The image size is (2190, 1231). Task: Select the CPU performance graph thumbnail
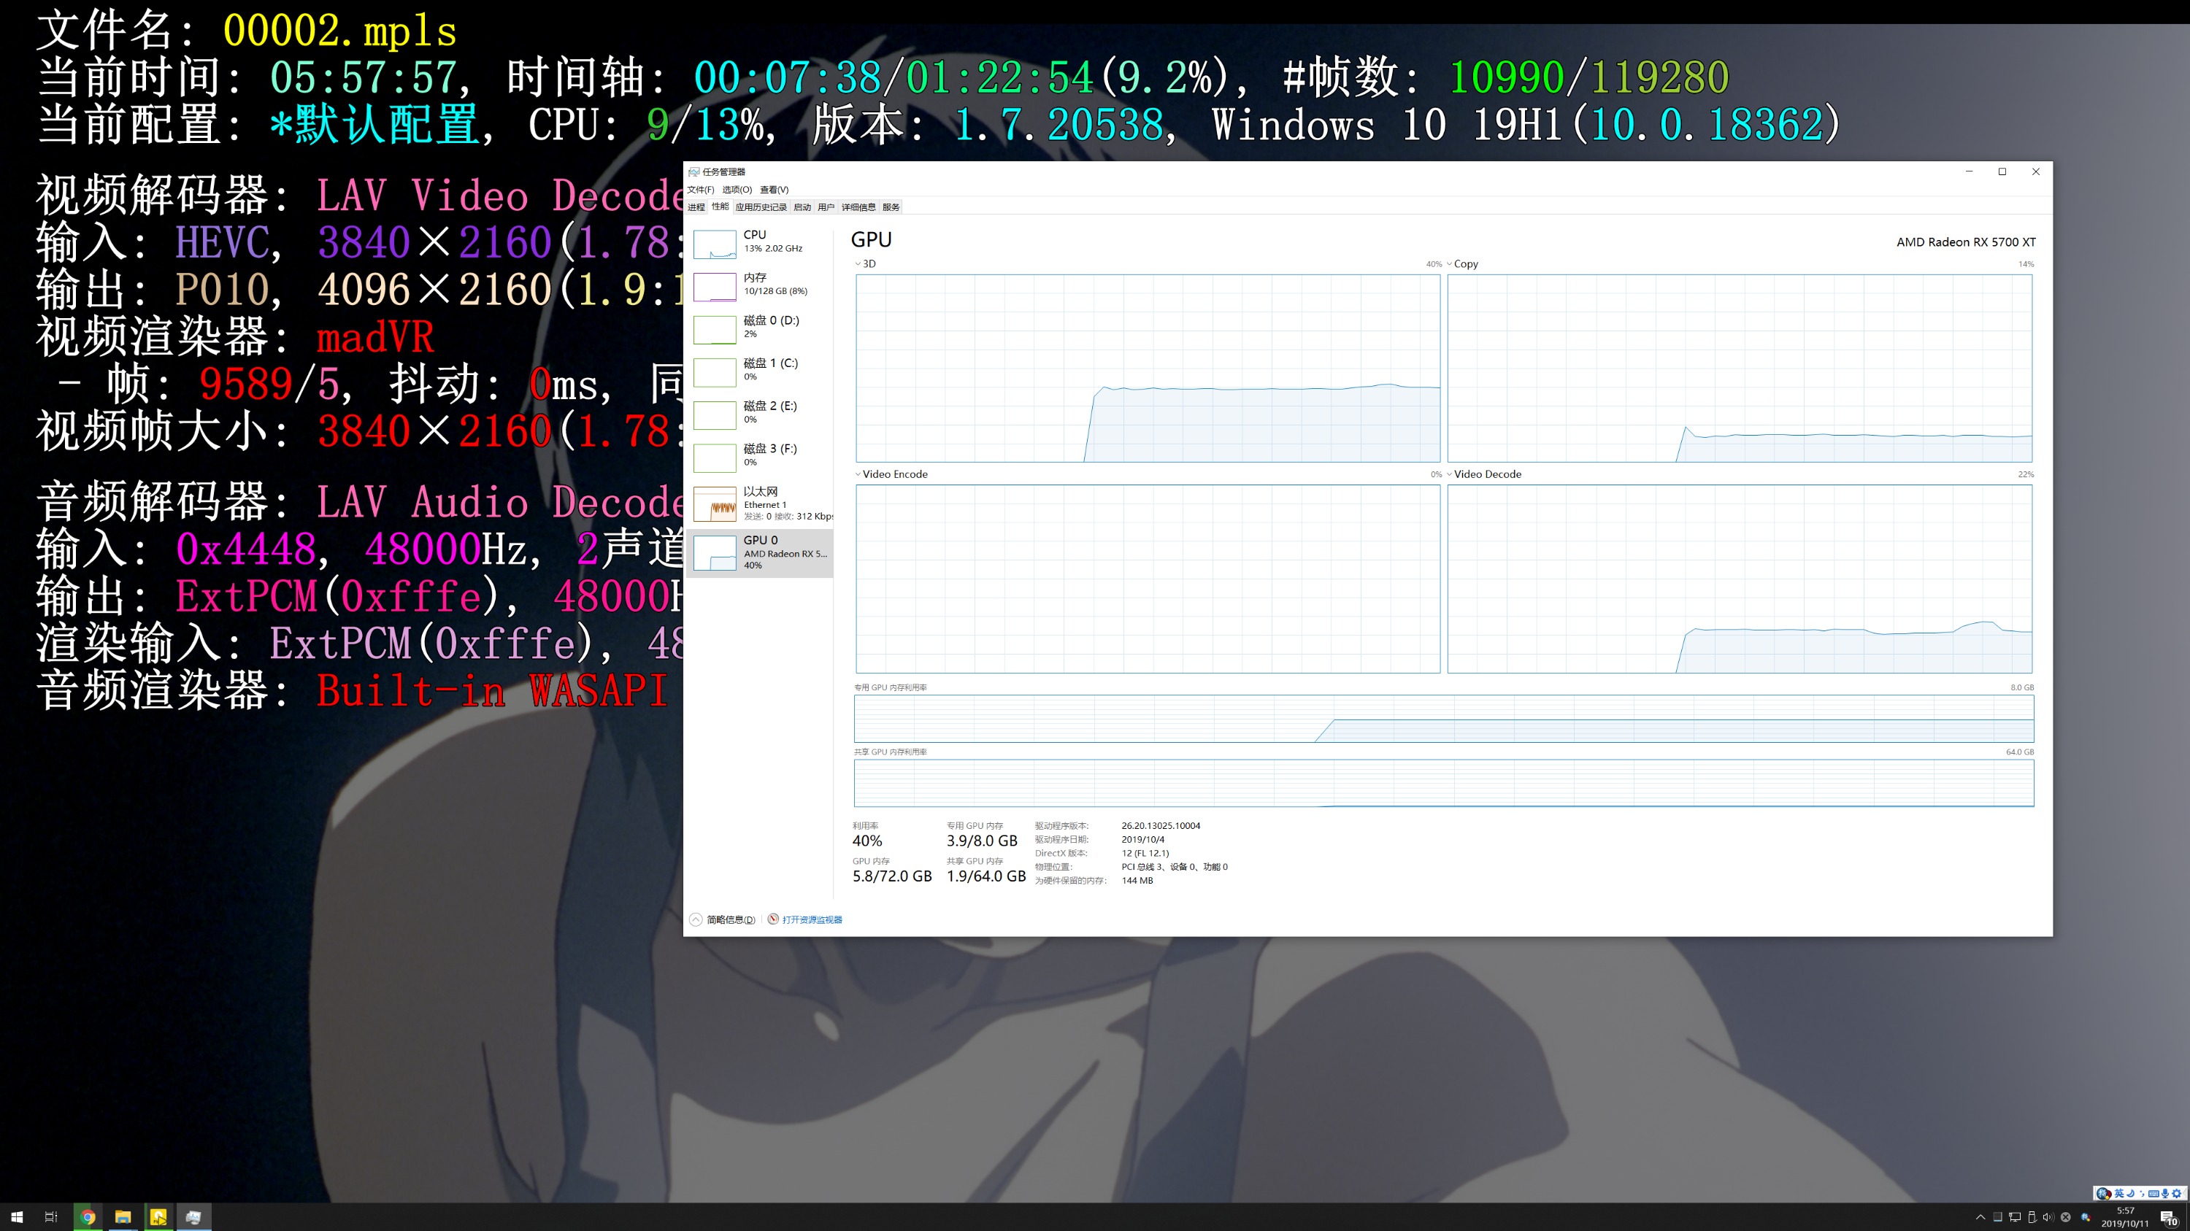[714, 243]
